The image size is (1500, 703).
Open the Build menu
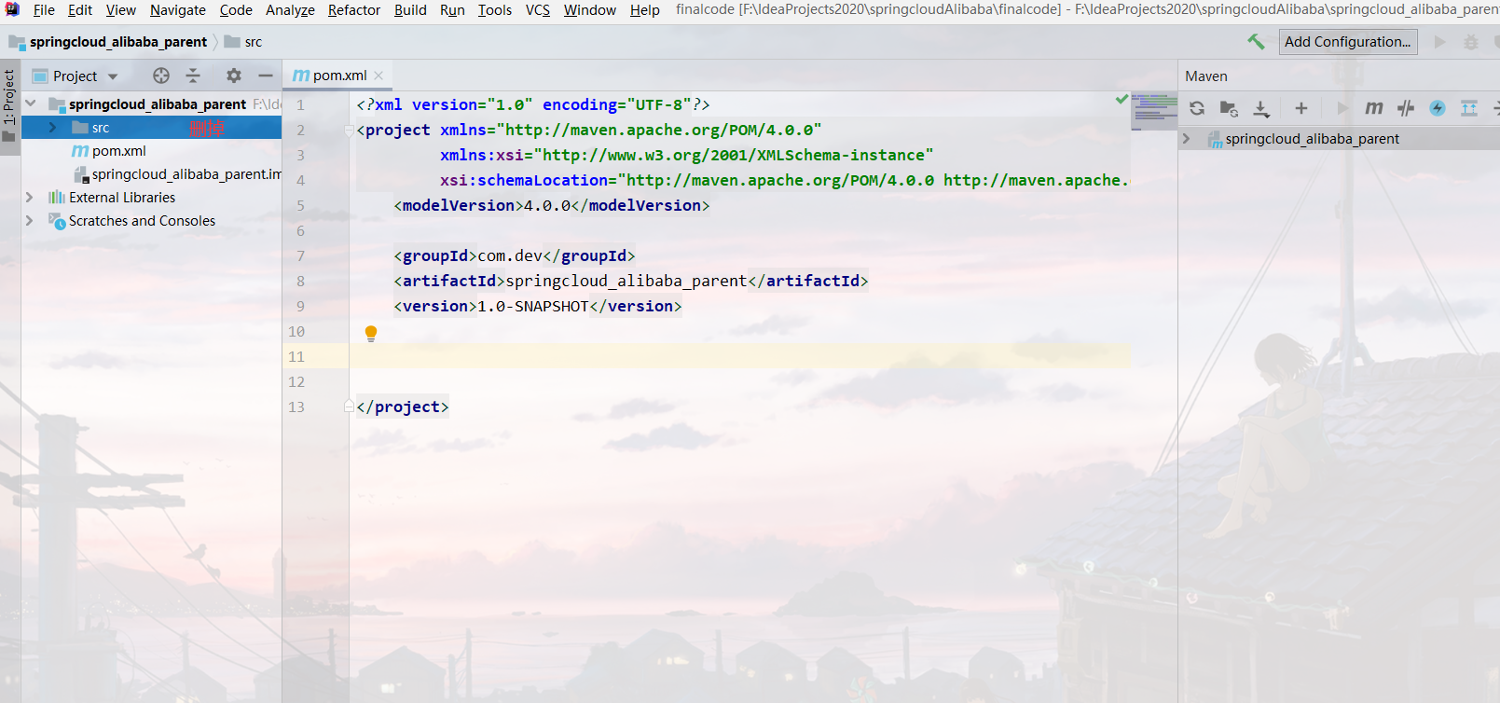pyautogui.click(x=410, y=10)
